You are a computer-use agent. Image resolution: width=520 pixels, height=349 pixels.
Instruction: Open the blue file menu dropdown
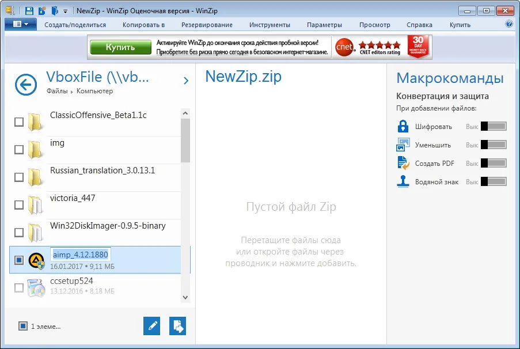click(21, 24)
